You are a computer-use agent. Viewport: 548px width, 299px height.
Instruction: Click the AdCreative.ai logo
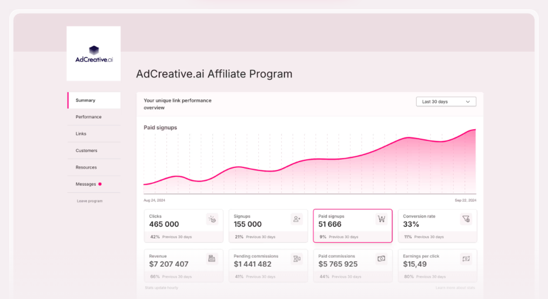click(93, 54)
